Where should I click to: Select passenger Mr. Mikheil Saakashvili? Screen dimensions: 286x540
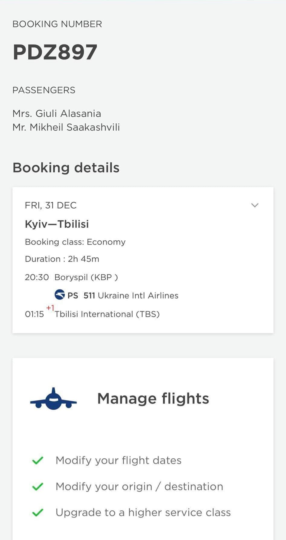pyautogui.click(x=66, y=127)
